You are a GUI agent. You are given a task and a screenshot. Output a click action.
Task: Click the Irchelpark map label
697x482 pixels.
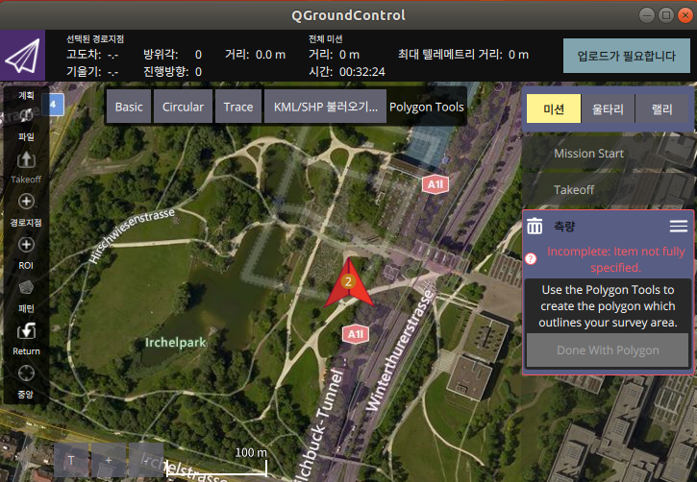tap(176, 343)
